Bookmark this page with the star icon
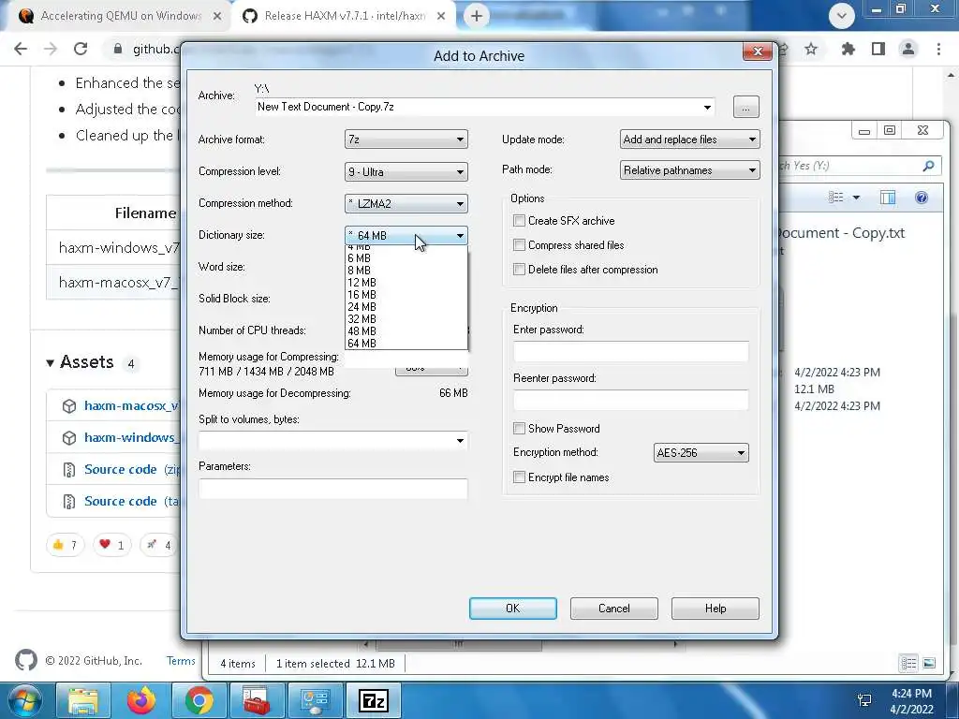 tap(811, 49)
